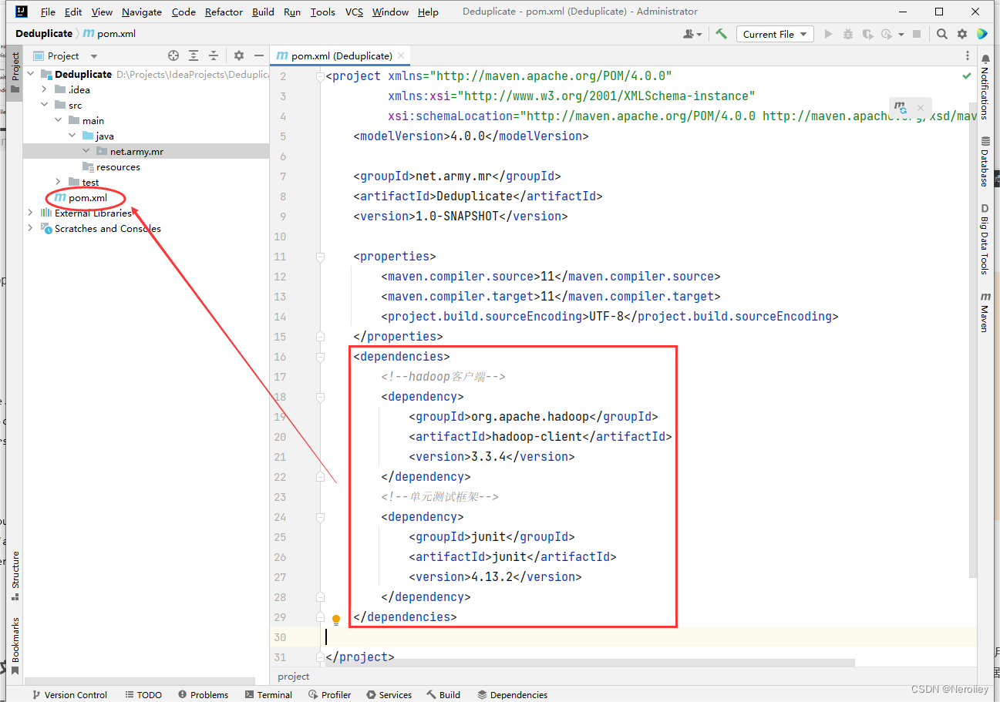Toggle the Structure tool window
The width and height of the screenshot is (1000, 702).
(x=15, y=576)
